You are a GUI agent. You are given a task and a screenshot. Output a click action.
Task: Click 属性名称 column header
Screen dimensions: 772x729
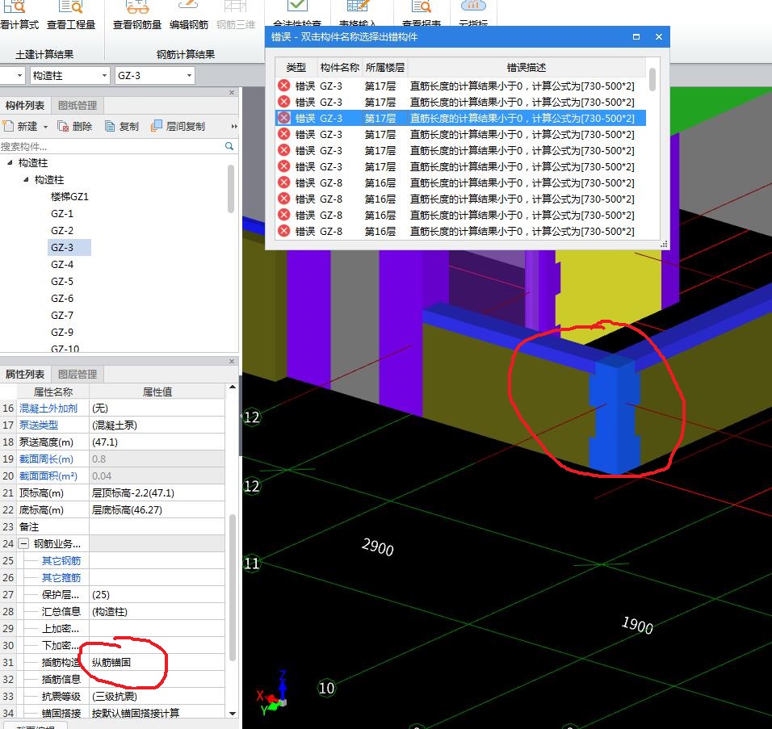[53, 392]
